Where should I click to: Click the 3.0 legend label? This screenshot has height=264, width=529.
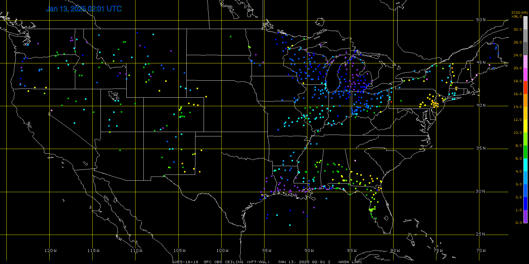coord(519,184)
